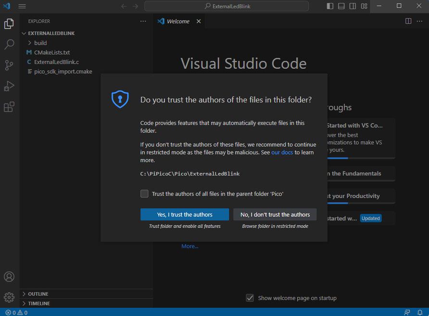The height and width of the screenshot is (316, 429).
Task: Click 'Yes, I trust the authors' button
Action: pos(185,214)
